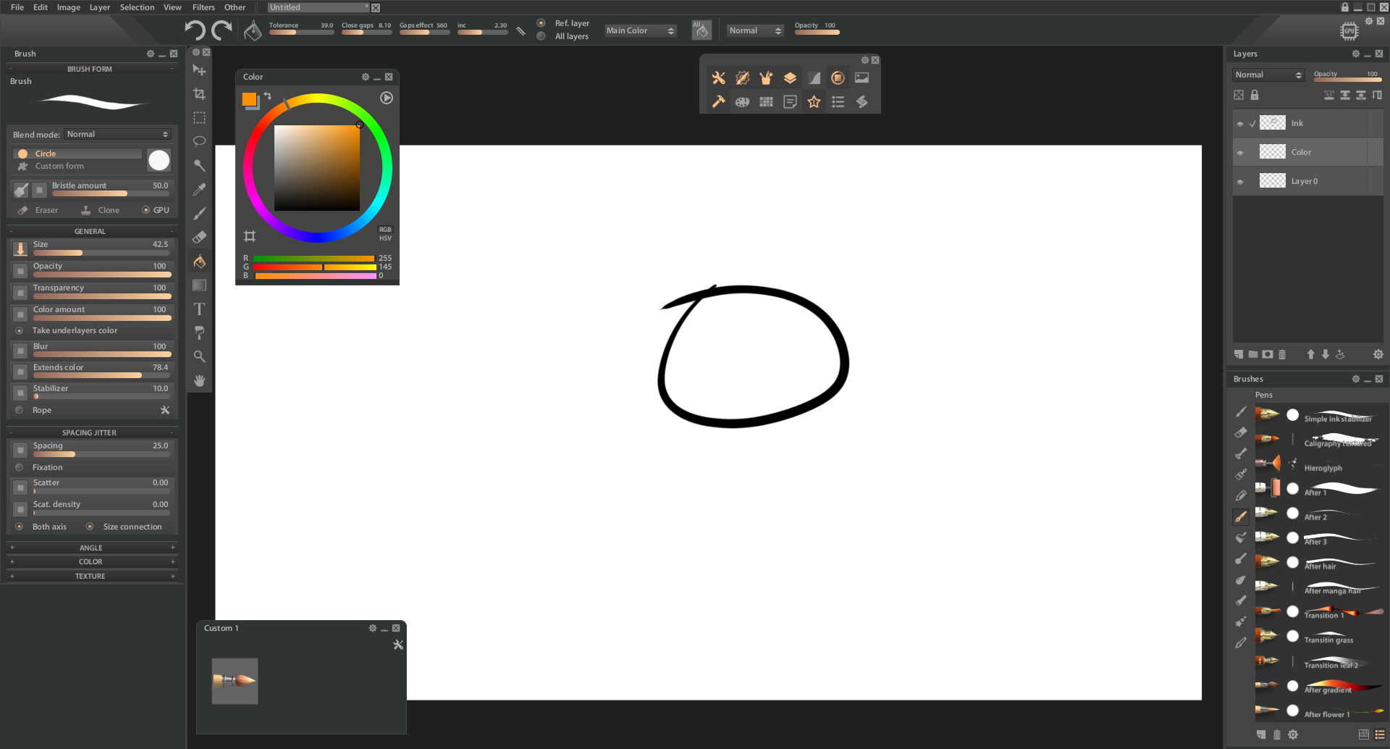Open the pressure curve panel icon

(814, 78)
